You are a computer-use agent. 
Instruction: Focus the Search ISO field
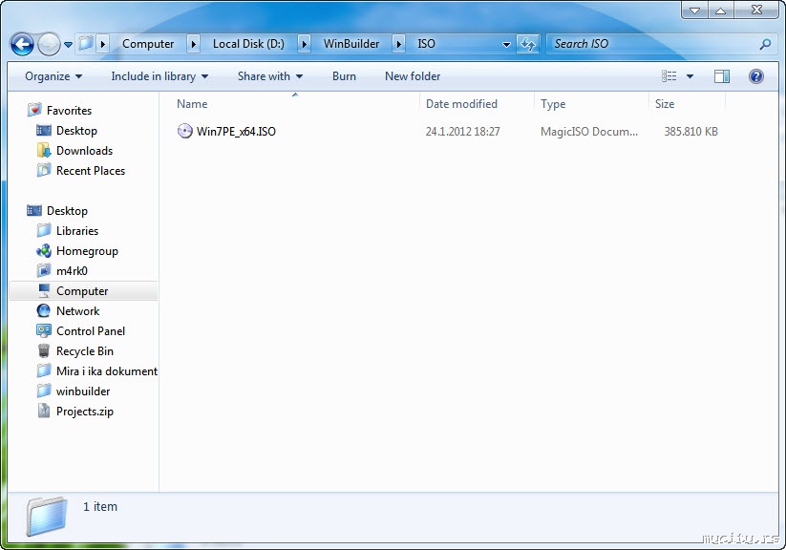(x=651, y=44)
